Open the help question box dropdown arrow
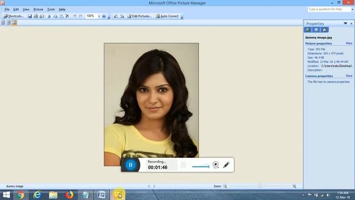355x200 pixels. click(x=352, y=9)
